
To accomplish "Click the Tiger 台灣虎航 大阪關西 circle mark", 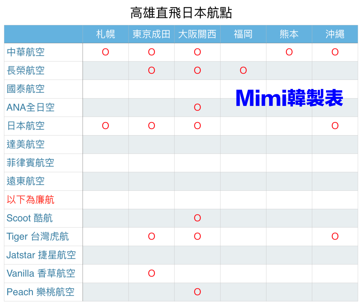I will click(x=197, y=236).
